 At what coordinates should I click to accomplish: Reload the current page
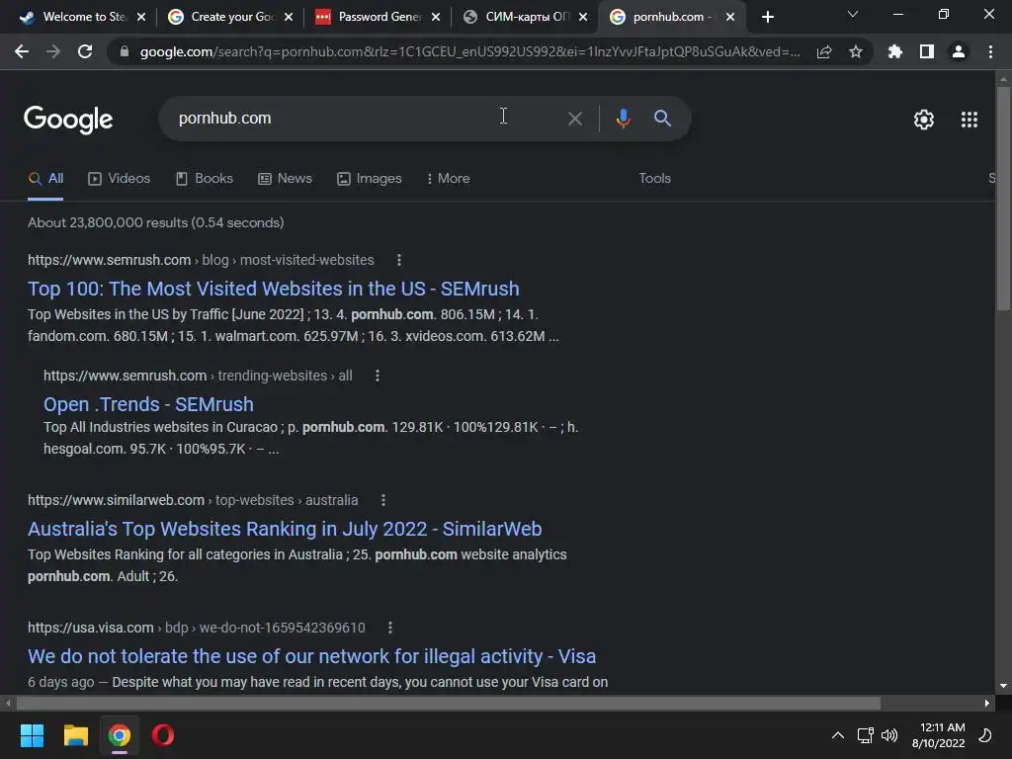pos(85,51)
